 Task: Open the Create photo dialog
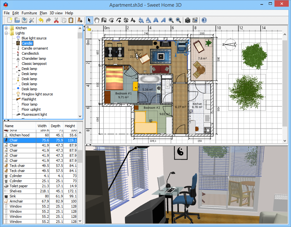point(187,20)
